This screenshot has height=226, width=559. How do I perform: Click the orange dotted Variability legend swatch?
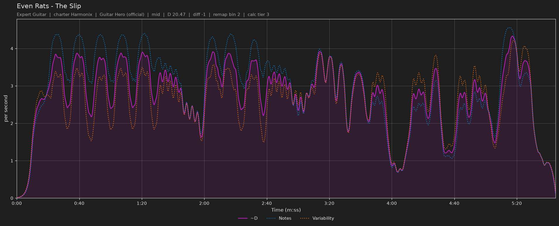[305, 218]
